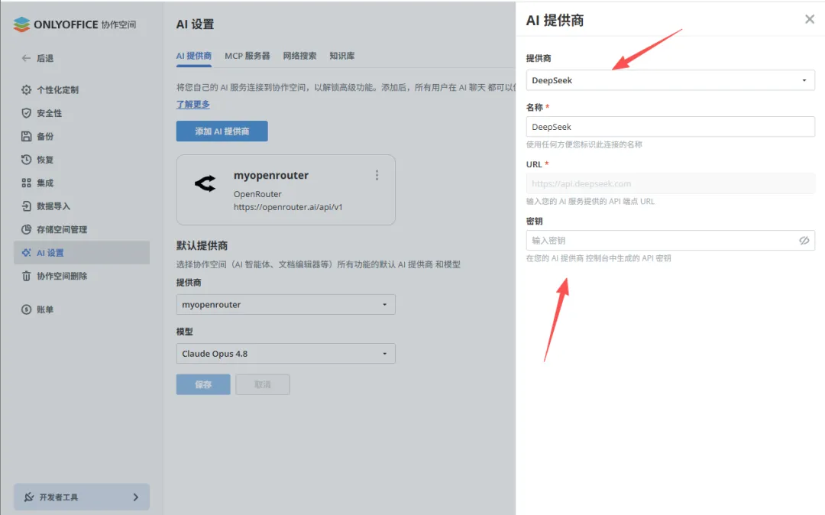Select the 安全性 shield icon
The width and height of the screenshot is (825, 515).
click(26, 112)
